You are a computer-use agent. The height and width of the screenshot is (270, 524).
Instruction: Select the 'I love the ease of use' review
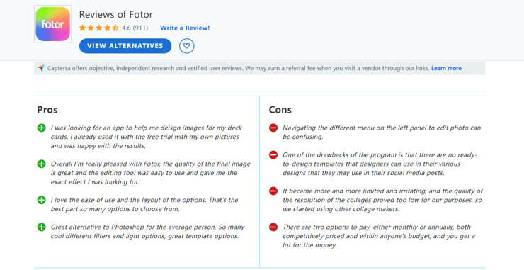(144, 204)
